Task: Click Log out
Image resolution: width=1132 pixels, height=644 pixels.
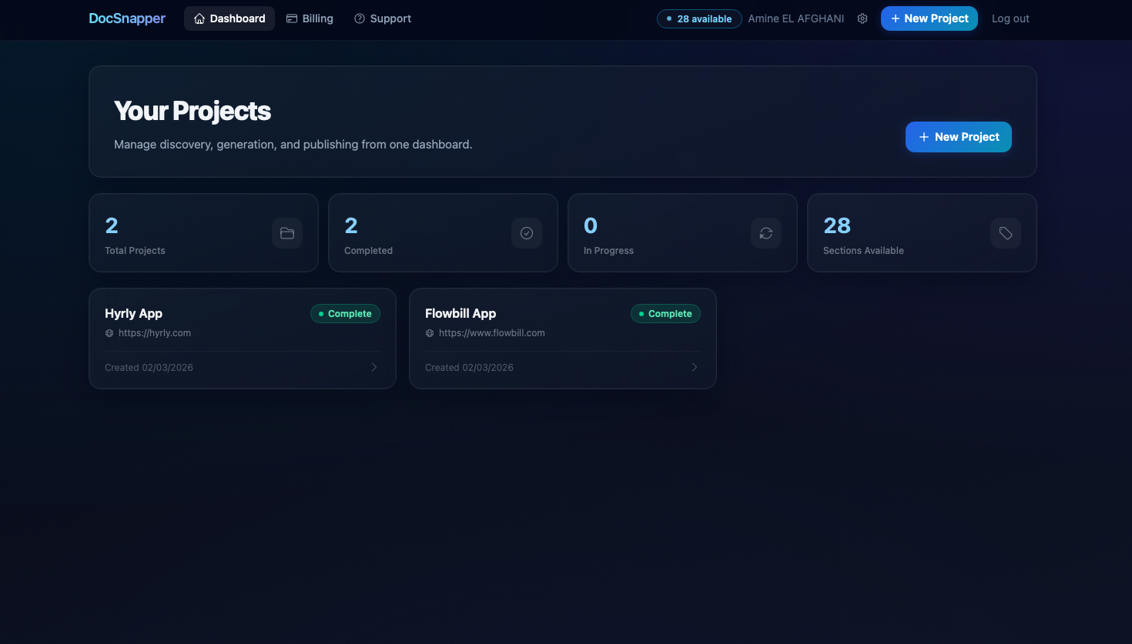Action: coord(1010,18)
